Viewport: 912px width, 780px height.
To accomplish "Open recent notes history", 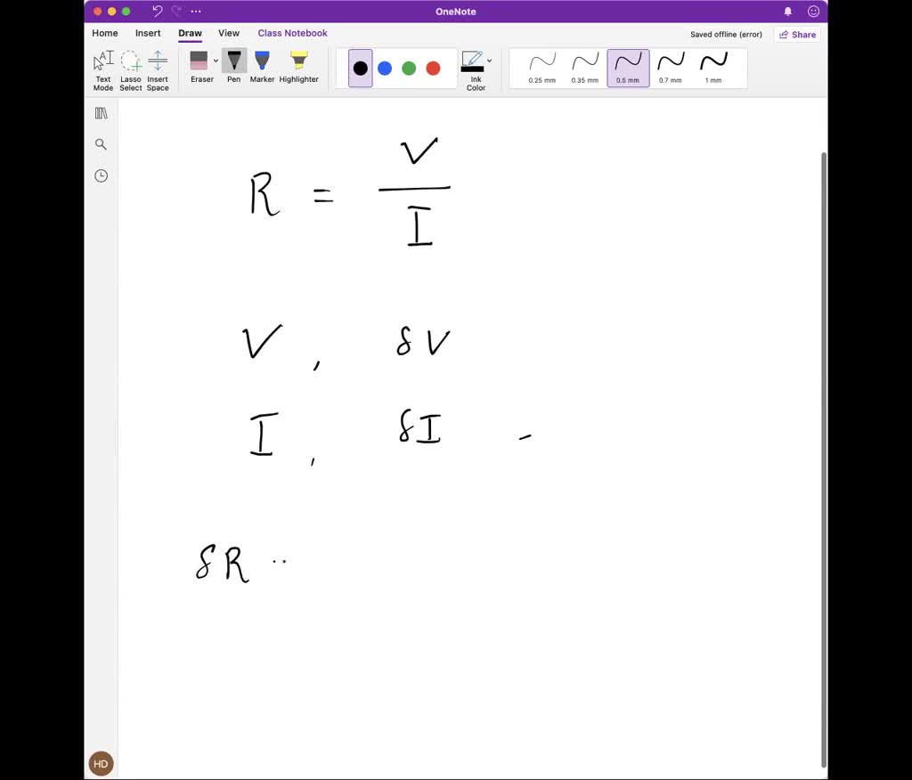I will pos(101,175).
